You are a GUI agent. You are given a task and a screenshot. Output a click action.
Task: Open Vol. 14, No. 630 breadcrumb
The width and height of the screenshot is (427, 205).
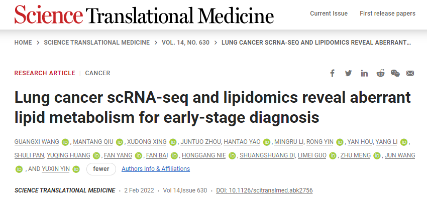coord(185,43)
